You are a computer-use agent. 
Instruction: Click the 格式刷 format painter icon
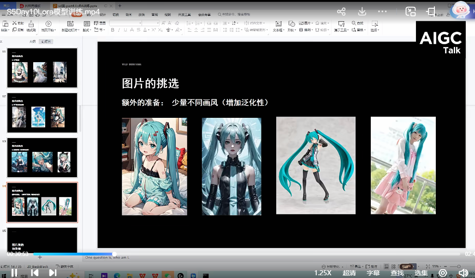click(31, 26)
